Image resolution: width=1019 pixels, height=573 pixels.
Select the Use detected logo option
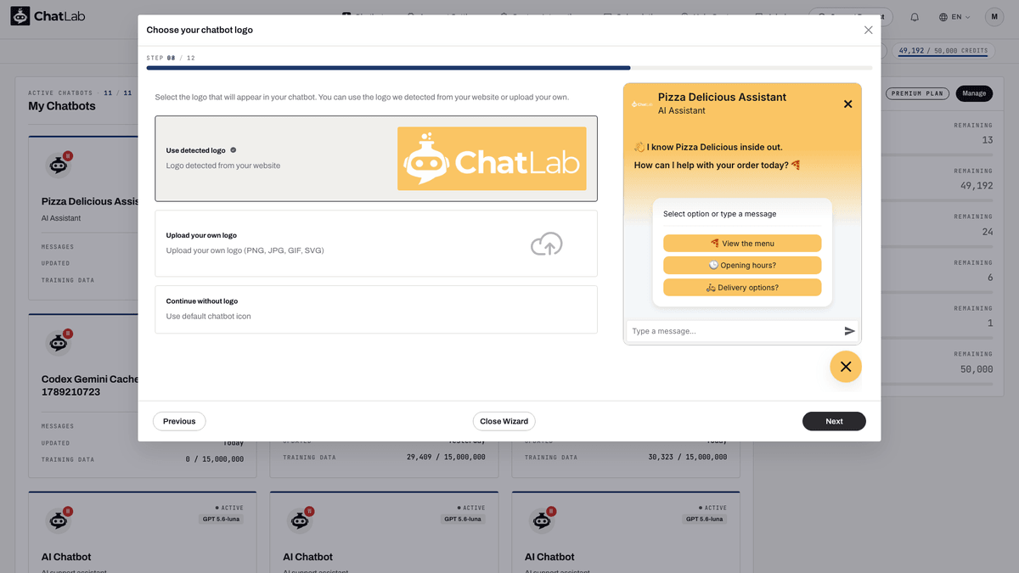pos(376,159)
